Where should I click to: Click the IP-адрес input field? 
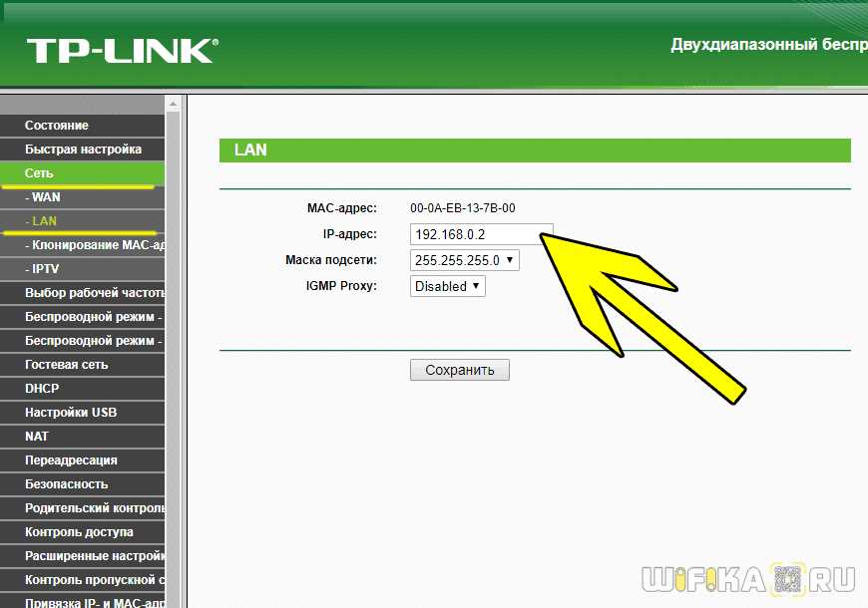(481, 234)
